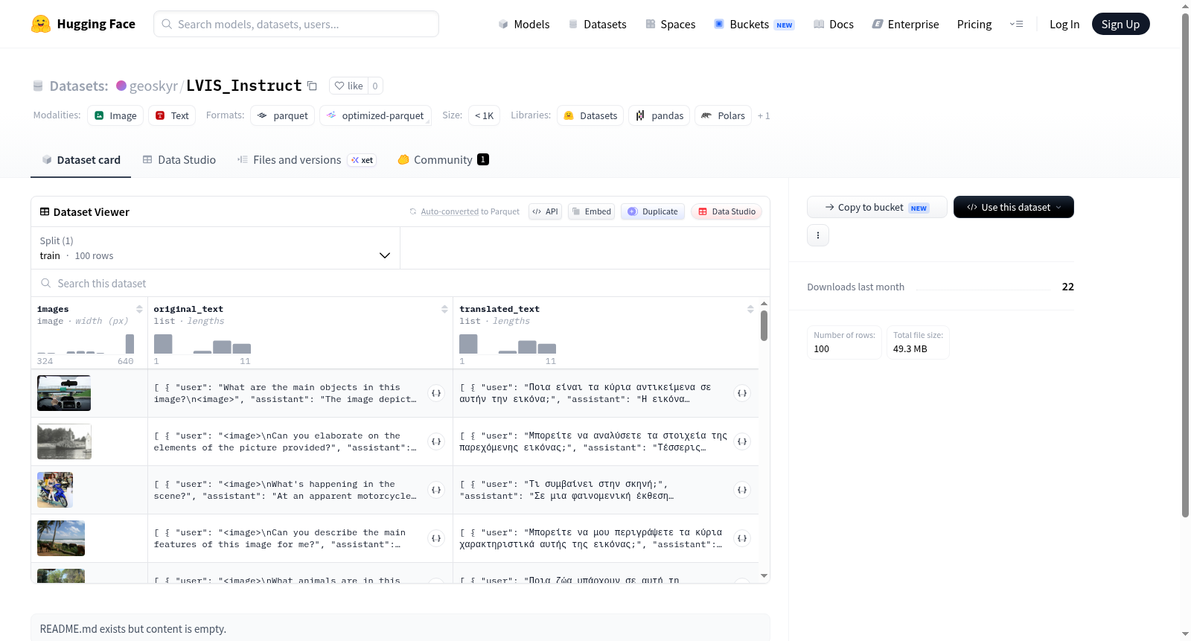The height and width of the screenshot is (641, 1191).
Task: Filter by the Text modality tag
Action: (172, 115)
